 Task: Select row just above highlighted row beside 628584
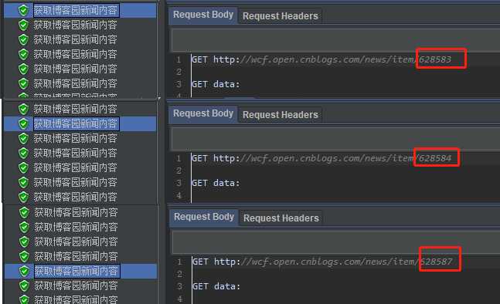tap(80, 109)
